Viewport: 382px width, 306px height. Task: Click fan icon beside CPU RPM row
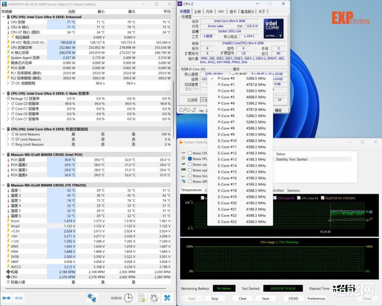pyautogui.click(x=9, y=277)
